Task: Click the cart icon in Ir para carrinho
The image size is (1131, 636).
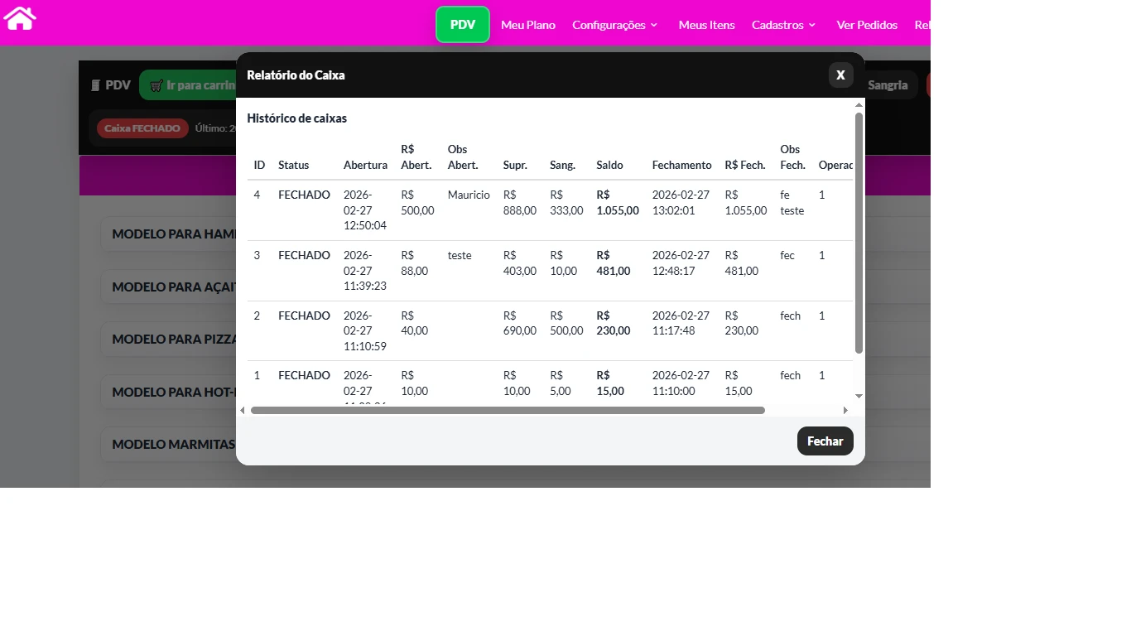Action: coord(156,85)
